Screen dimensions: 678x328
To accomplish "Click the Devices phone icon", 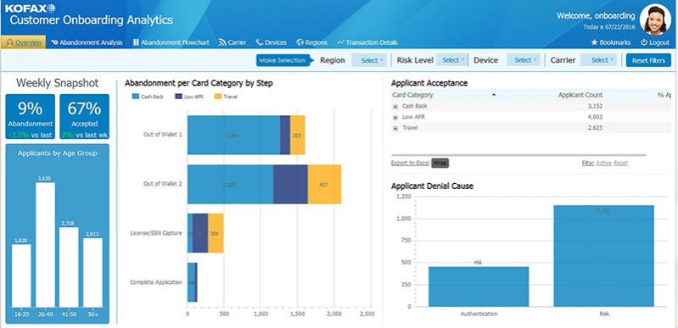I will 259,42.
